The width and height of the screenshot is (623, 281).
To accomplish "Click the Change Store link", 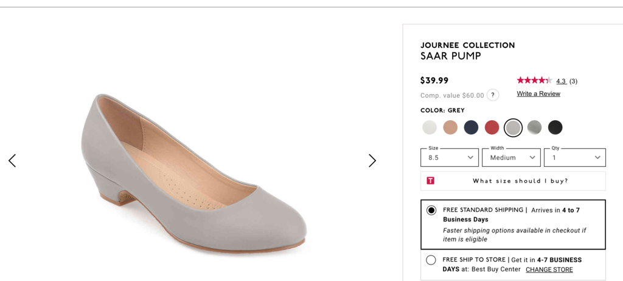I will (x=549, y=270).
